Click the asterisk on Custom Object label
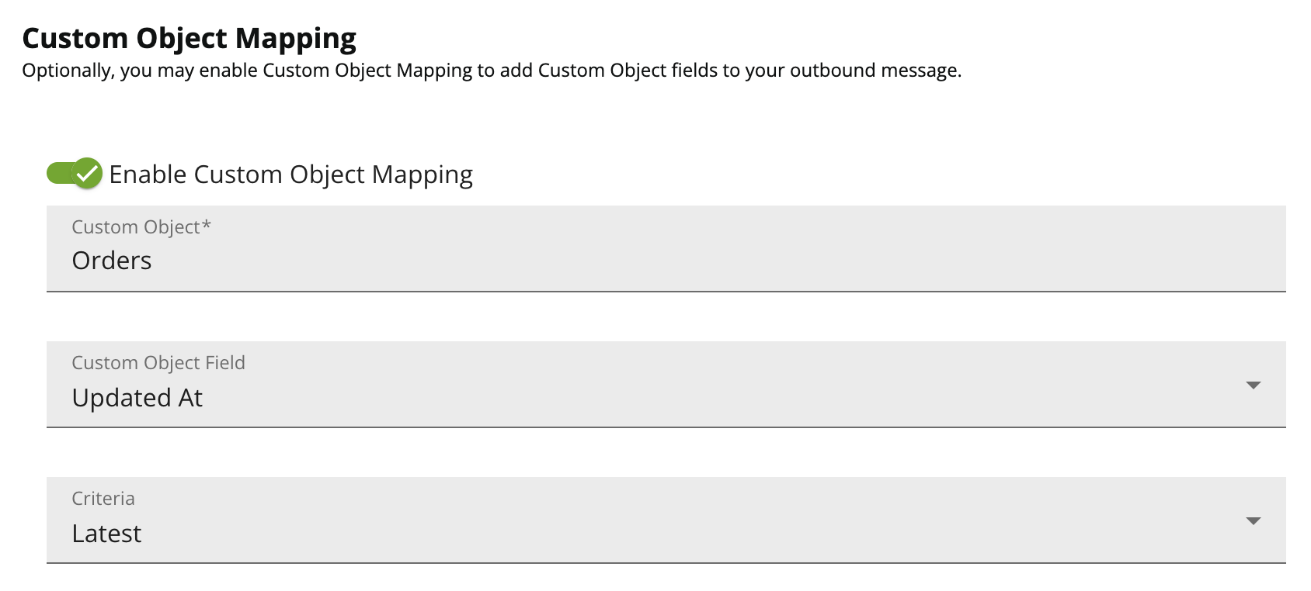The height and width of the screenshot is (591, 1311). click(x=207, y=226)
